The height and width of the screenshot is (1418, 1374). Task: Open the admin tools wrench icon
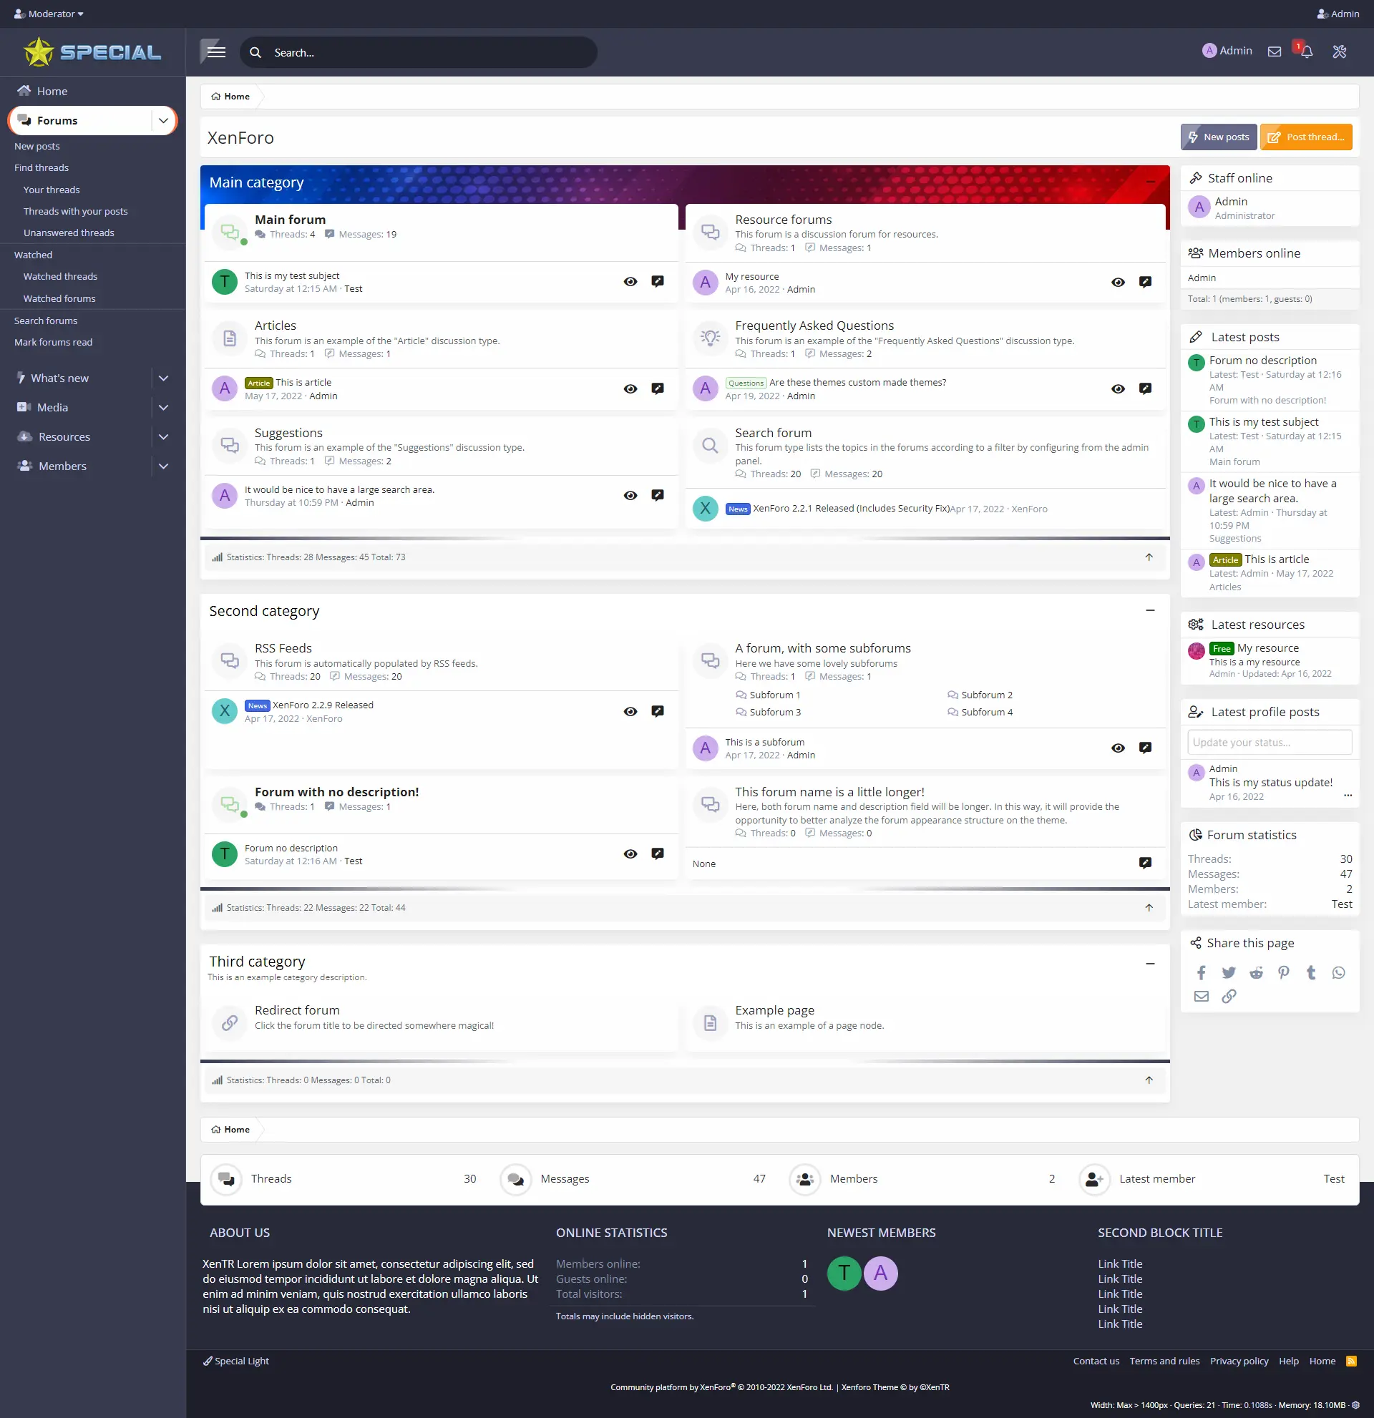pos(1339,52)
